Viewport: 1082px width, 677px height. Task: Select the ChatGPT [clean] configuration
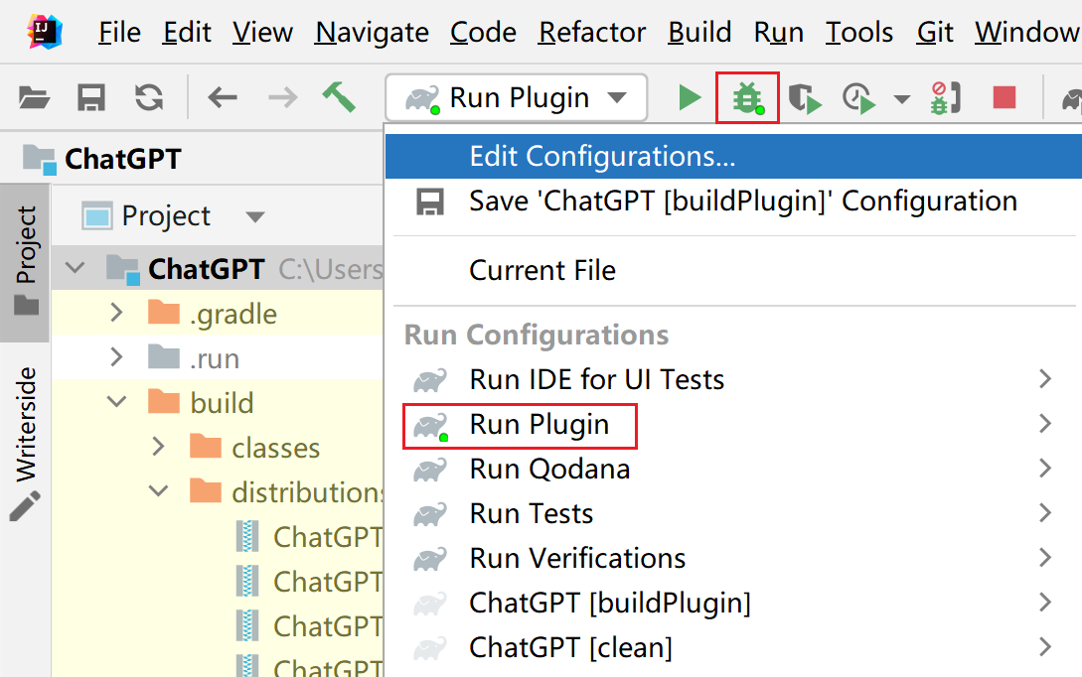pyautogui.click(x=733, y=648)
